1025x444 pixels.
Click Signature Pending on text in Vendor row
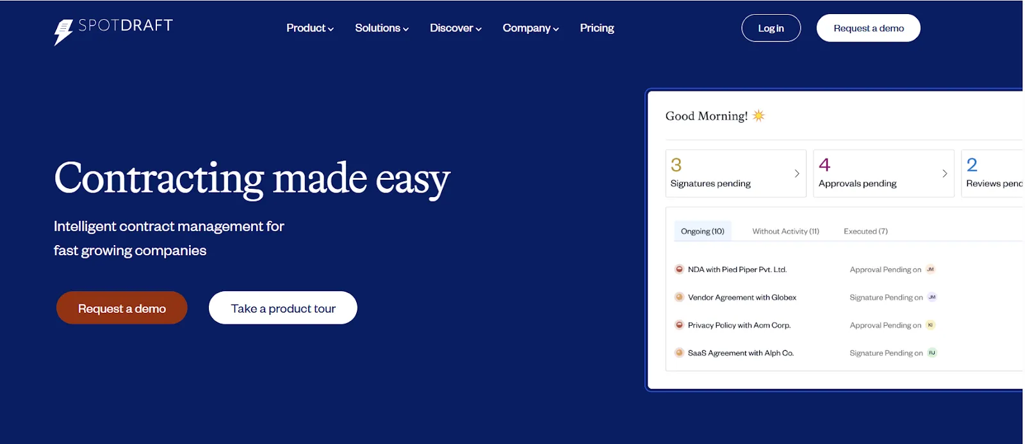pyautogui.click(x=886, y=297)
